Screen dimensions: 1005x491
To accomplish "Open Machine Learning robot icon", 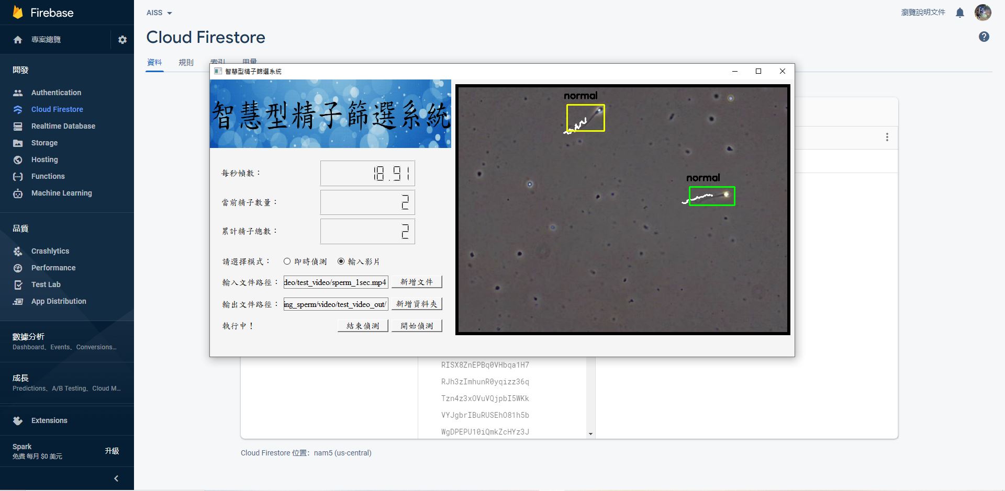I will click(18, 193).
